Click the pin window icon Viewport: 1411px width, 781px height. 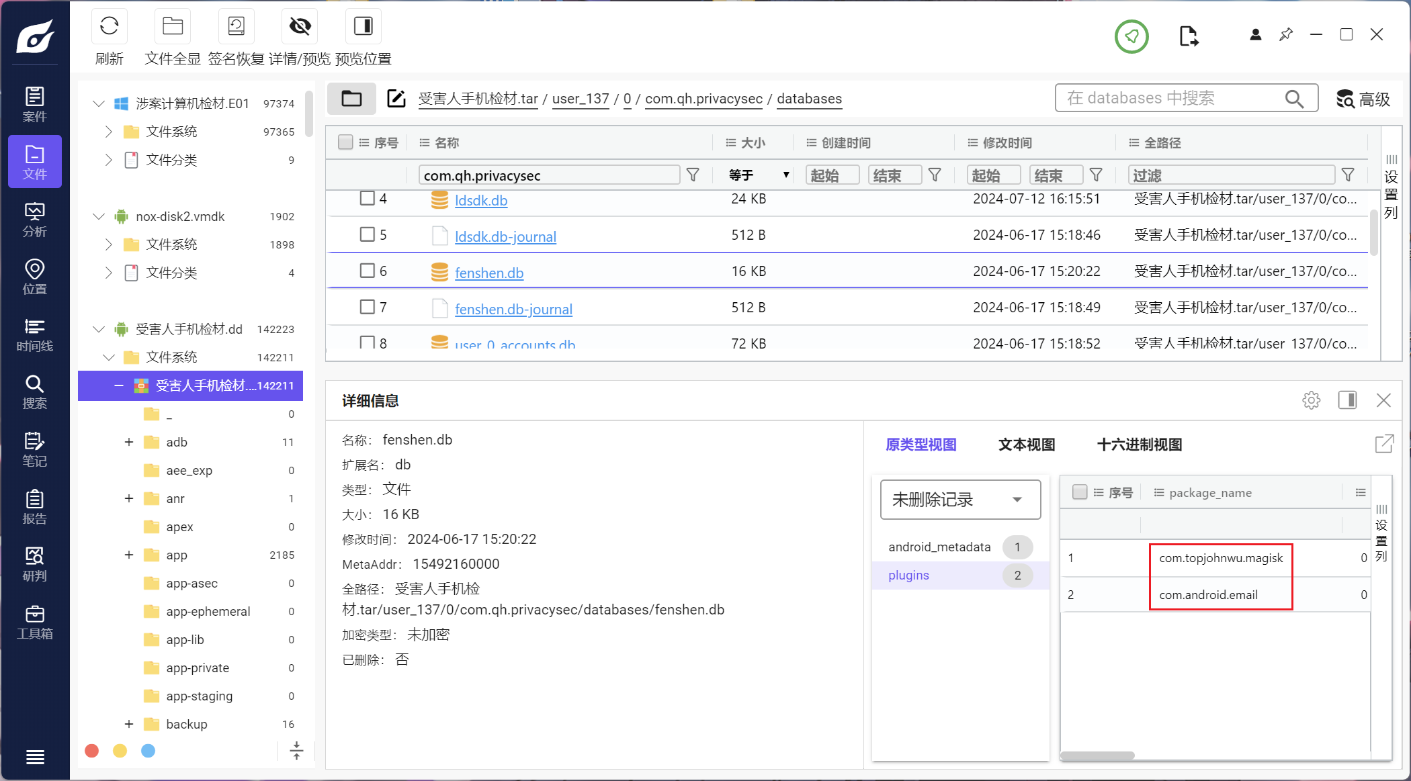[1286, 35]
